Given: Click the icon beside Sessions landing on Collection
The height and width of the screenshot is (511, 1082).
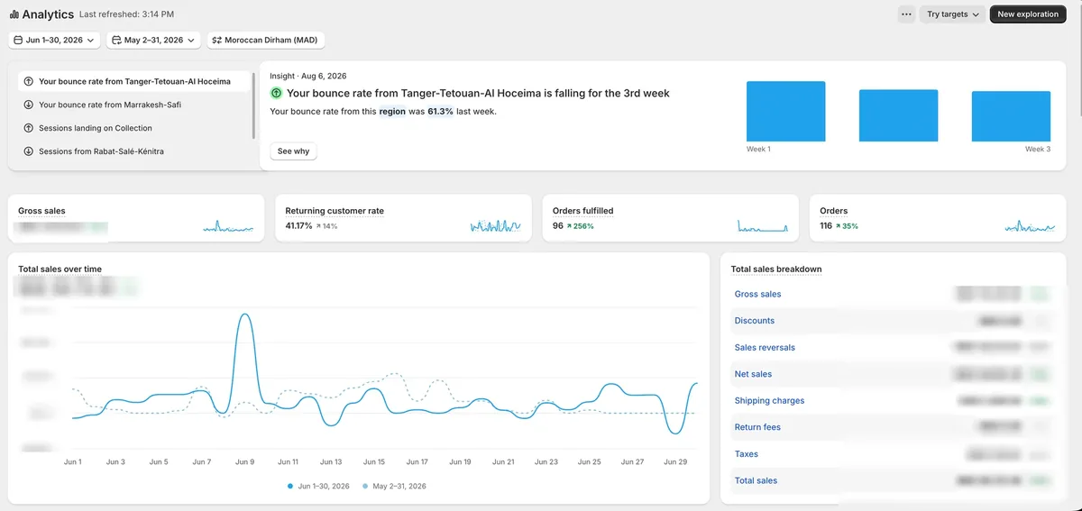Looking at the screenshot, I should pyautogui.click(x=29, y=128).
